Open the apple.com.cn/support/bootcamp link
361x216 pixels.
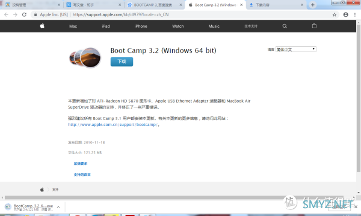point(113,124)
